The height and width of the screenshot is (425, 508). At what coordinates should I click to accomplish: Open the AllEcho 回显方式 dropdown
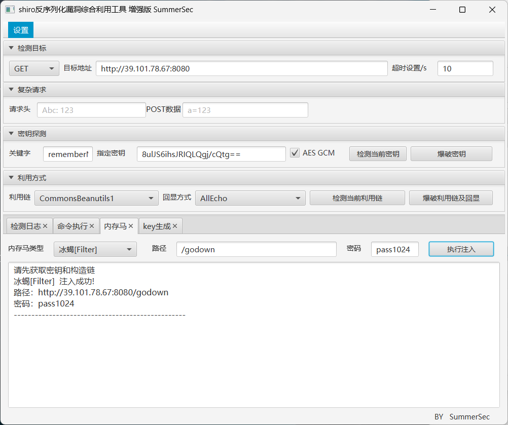(x=250, y=198)
